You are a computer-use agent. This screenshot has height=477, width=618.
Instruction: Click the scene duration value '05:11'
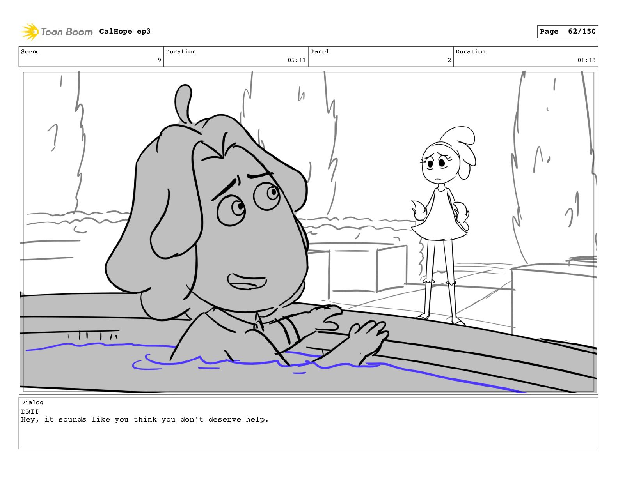[297, 60]
